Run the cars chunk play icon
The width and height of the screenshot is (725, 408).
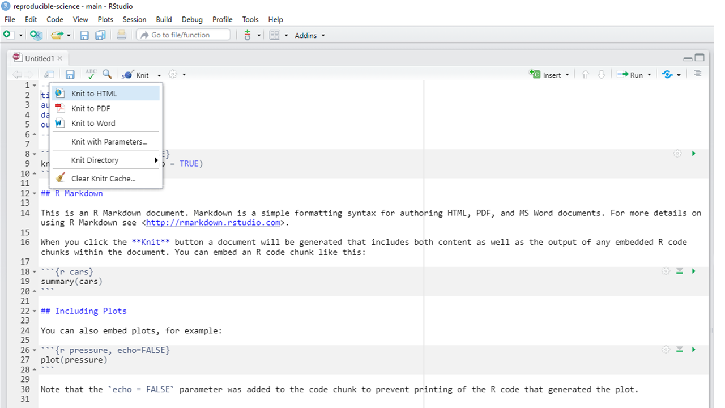tap(693, 271)
